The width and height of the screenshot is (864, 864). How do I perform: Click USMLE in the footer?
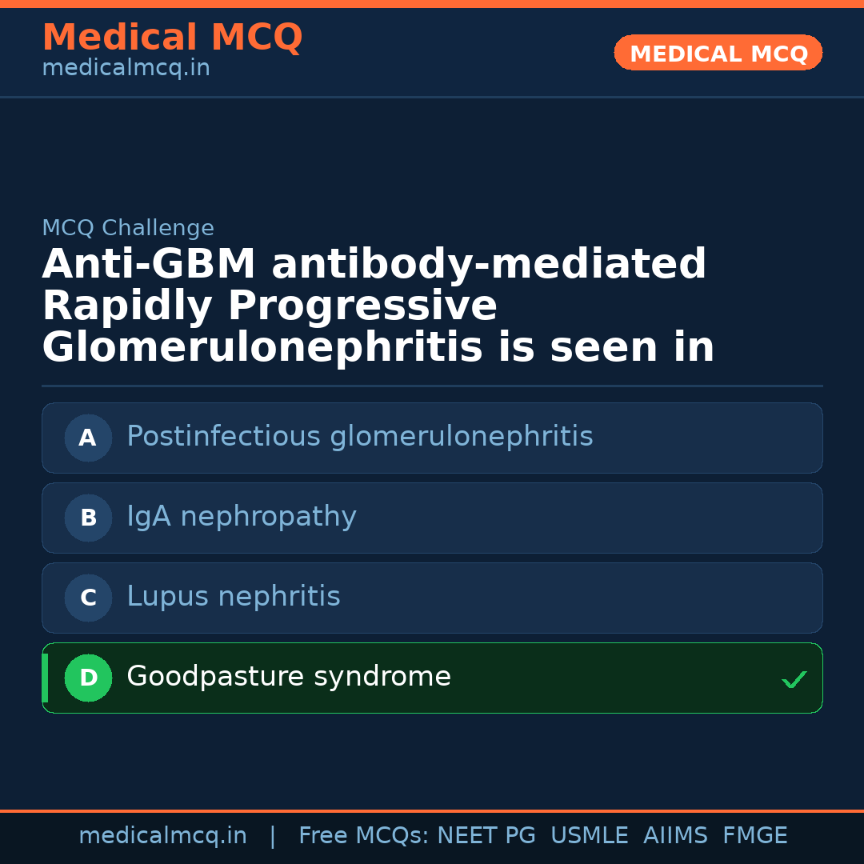[589, 836]
